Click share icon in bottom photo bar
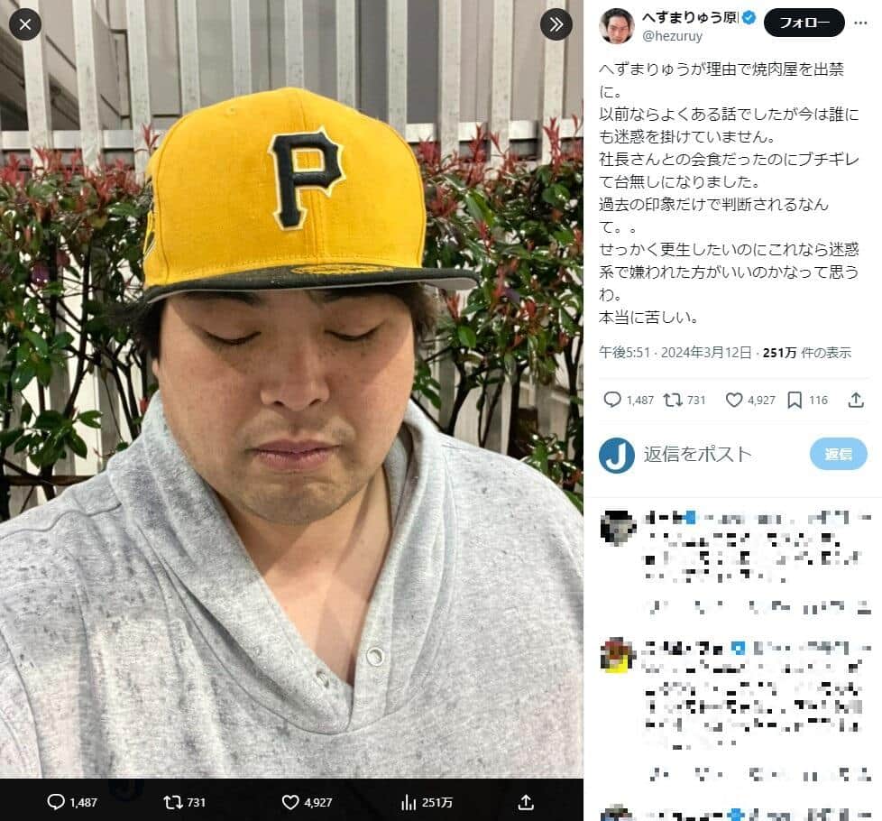Viewport: 882px width, 821px height. coord(526,802)
